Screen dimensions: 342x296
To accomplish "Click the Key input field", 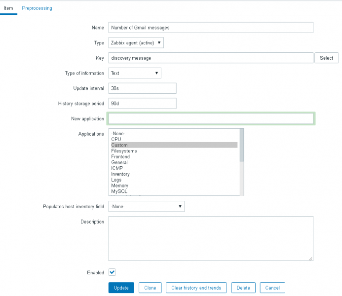I will click(211, 58).
